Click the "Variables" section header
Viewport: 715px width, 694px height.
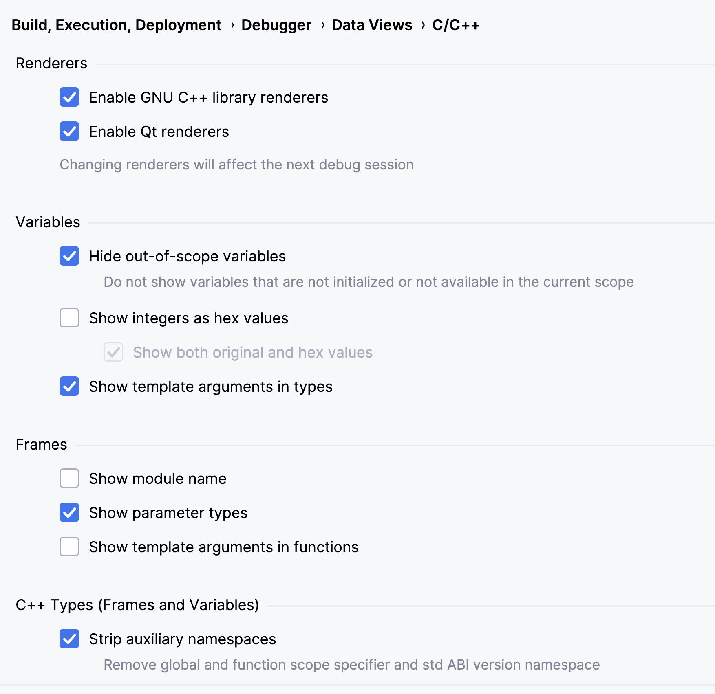(48, 222)
